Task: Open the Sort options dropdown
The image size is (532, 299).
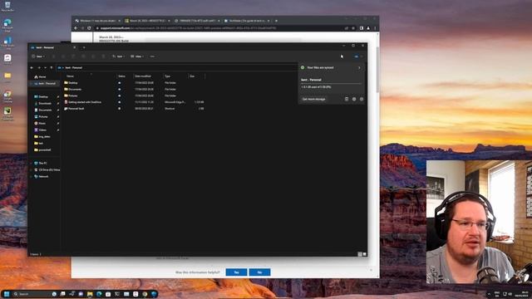Action: [118, 56]
